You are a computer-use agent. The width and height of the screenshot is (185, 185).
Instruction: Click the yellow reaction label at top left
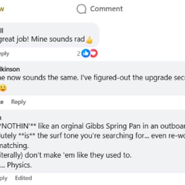(x=2, y=9)
